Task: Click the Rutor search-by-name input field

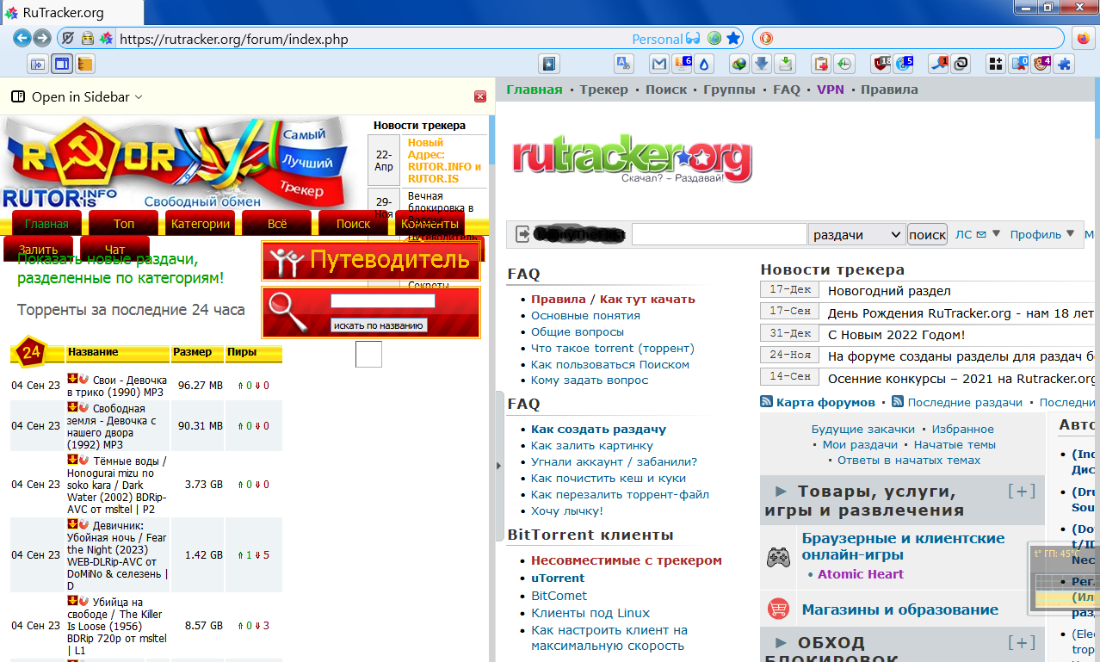Action: click(x=383, y=301)
